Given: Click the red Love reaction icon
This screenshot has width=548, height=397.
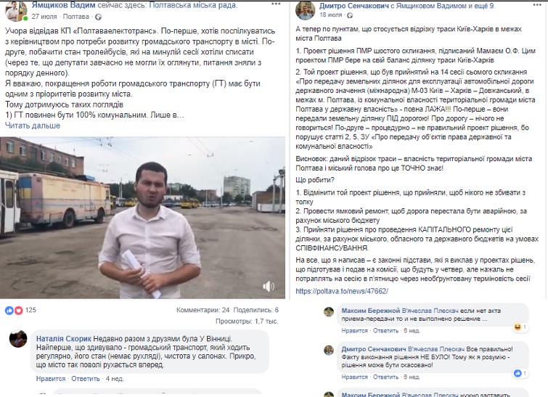Looking at the screenshot, I should coord(18,310).
